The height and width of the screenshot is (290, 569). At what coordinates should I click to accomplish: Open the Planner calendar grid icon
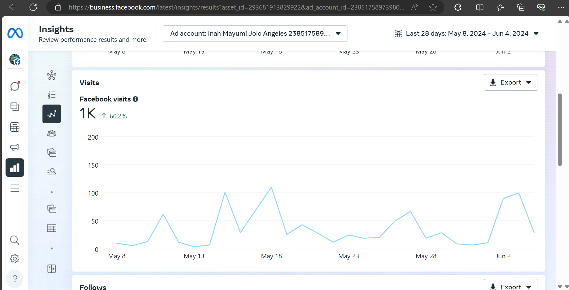(x=15, y=127)
